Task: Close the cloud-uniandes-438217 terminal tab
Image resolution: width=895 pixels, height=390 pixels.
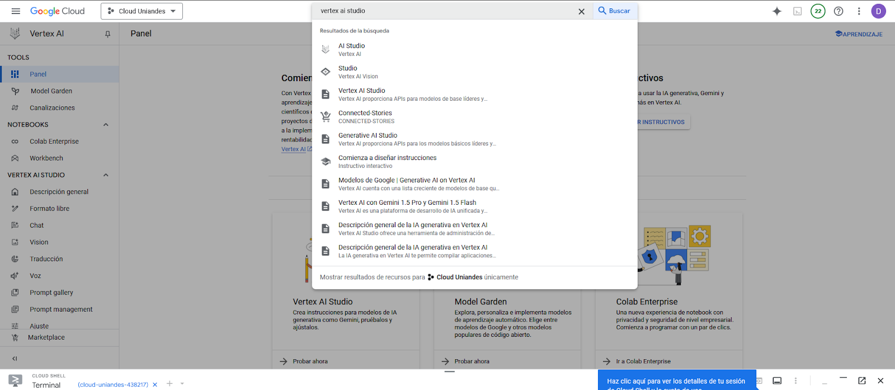Action: [155, 384]
